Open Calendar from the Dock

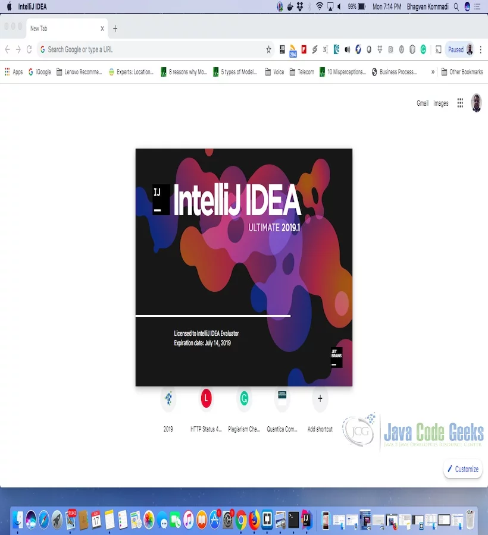point(96,520)
